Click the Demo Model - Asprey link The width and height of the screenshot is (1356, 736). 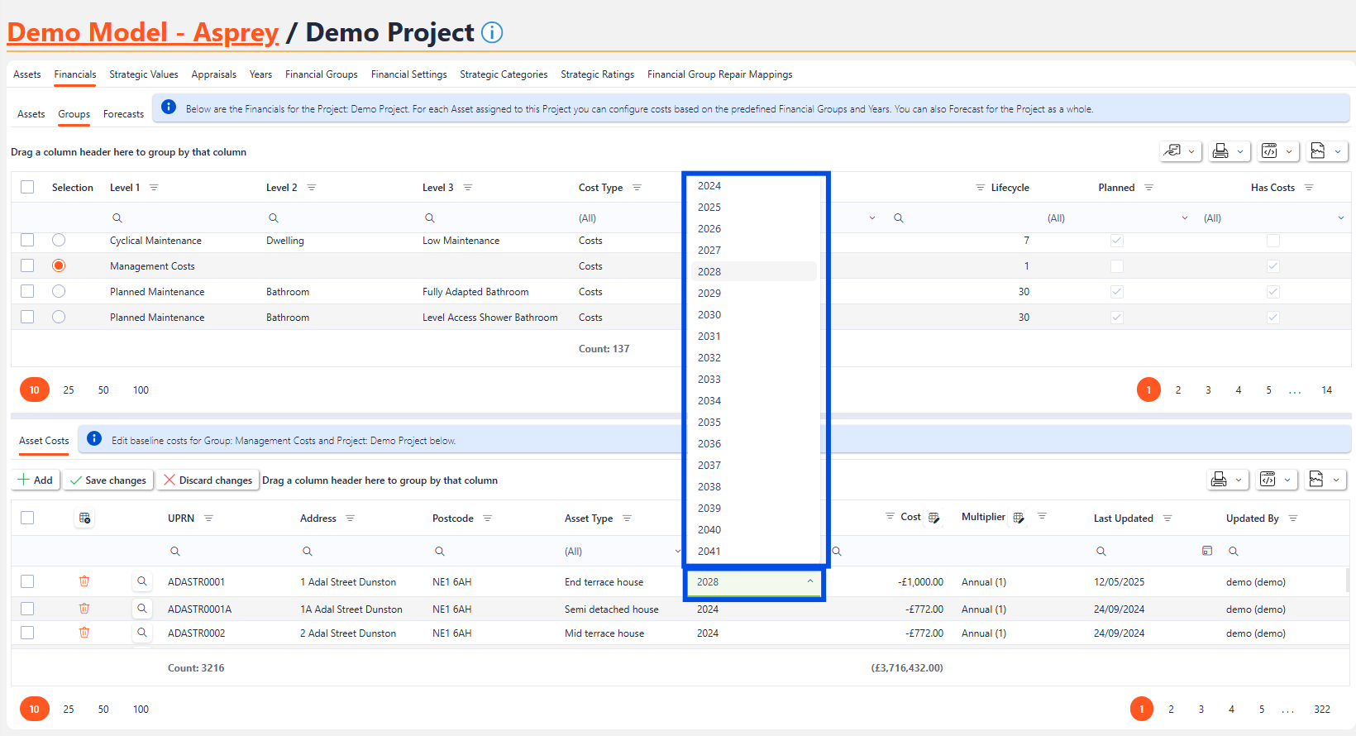(143, 32)
